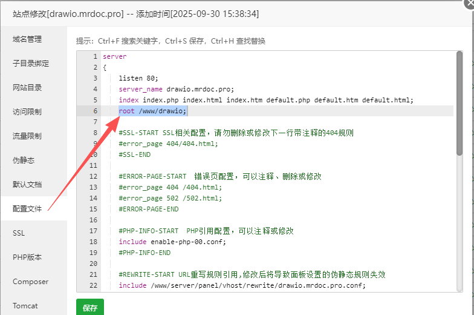Select the Tomcat tab
Viewport: 474px width, 315px height.
(x=26, y=306)
